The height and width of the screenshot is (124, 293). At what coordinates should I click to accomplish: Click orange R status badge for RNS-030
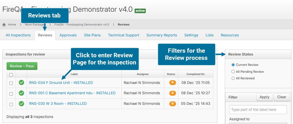[x=173, y=104]
